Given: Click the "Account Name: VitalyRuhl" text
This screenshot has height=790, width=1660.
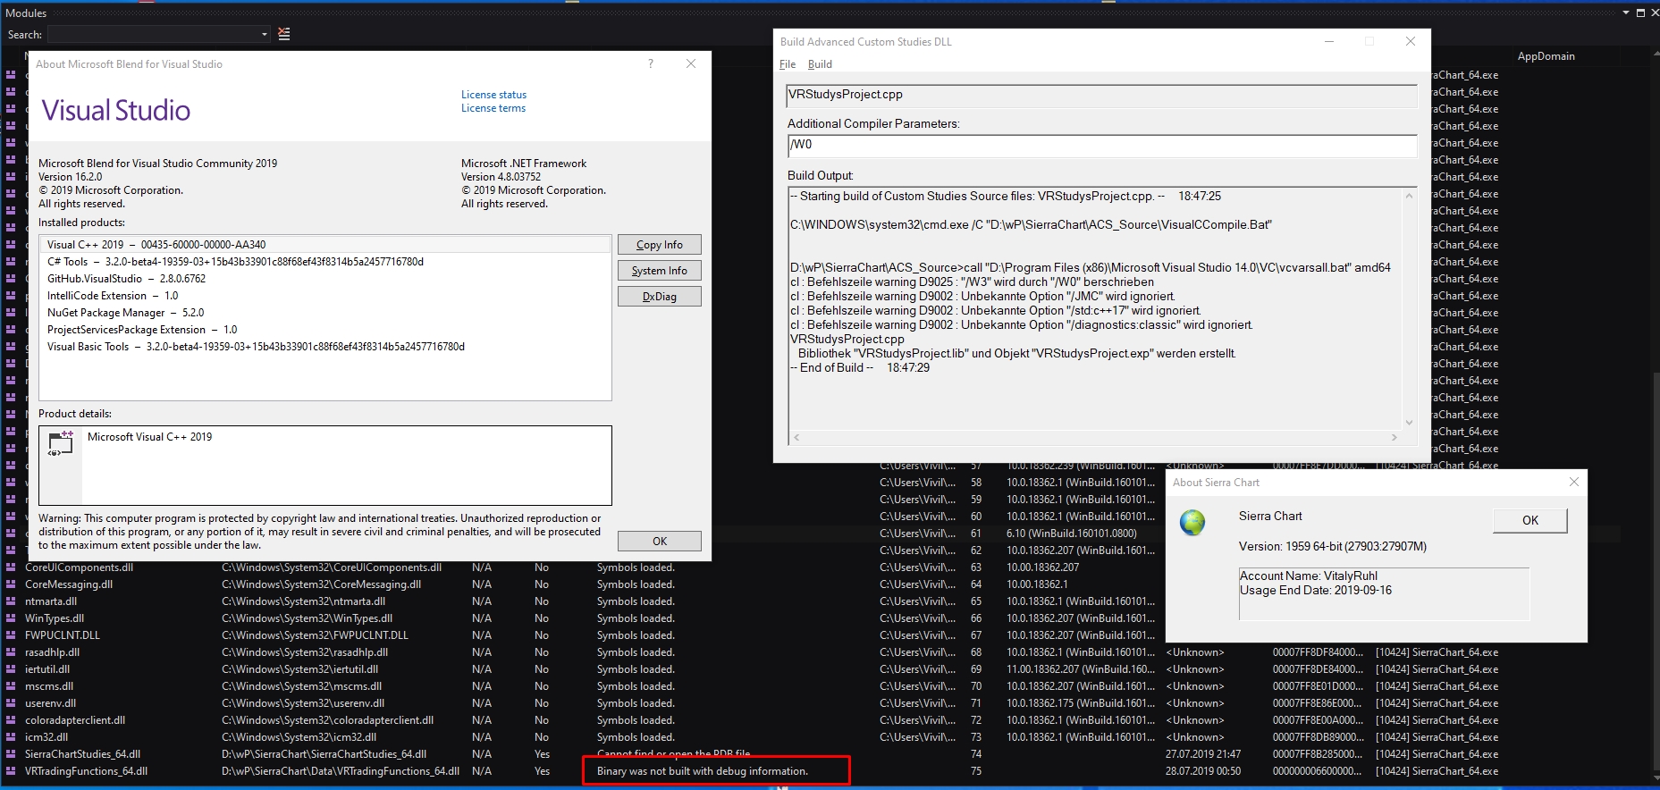Looking at the screenshot, I should coord(1309,576).
